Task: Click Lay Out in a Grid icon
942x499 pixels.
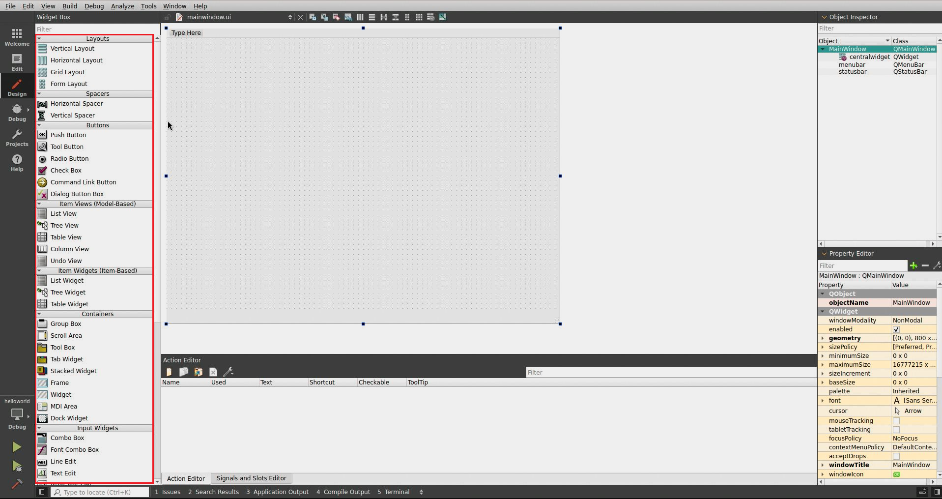Action: tap(419, 17)
